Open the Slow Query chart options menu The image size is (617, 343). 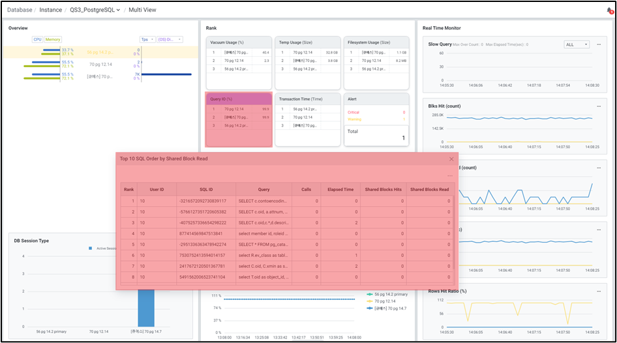[599, 44]
